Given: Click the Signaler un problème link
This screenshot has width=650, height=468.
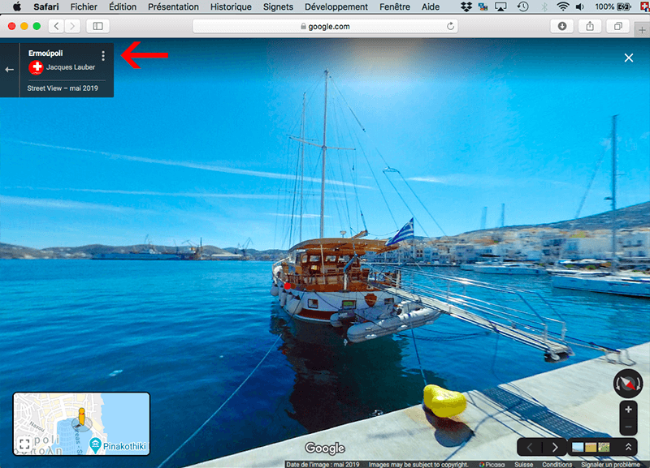Looking at the screenshot, I should click(611, 465).
